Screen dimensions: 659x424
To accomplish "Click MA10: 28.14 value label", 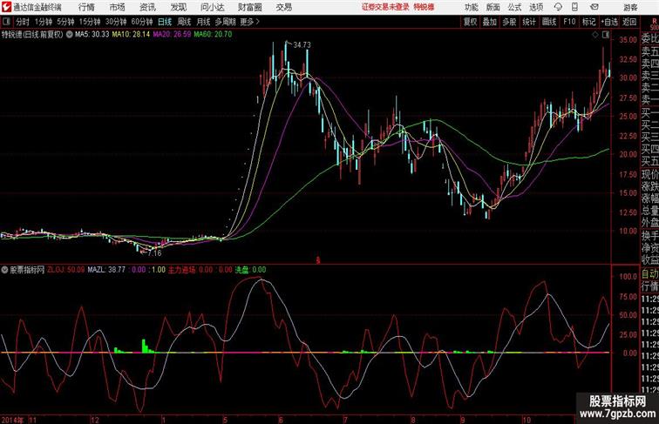I will [x=131, y=35].
